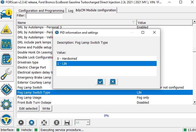Open the 'All' dropdown in bottom toolbar
Viewport: 196px width, 132px height.
point(82,122)
